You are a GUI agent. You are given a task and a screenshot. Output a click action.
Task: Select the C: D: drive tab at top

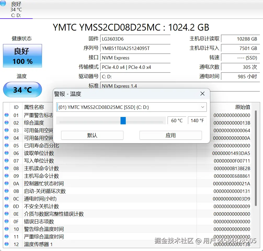[x=16, y=9]
